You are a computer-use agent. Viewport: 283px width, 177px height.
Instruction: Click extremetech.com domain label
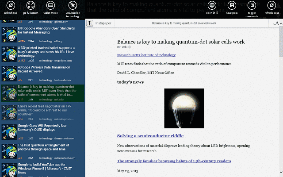click(x=65, y=158)
